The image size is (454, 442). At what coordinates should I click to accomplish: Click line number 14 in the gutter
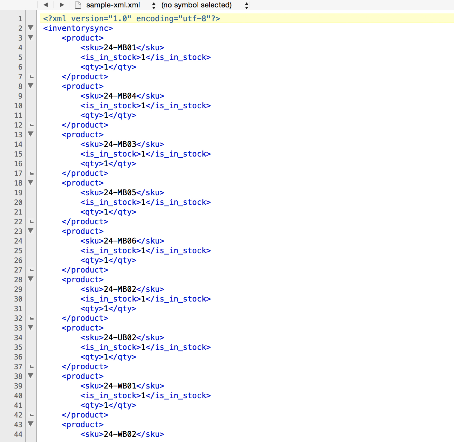point(18,144)
